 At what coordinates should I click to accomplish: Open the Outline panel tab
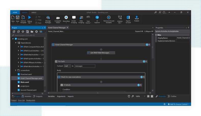pos(172,96)
